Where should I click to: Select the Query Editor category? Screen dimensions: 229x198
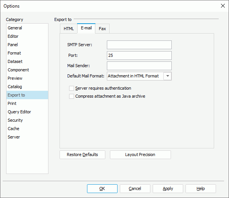coord(27,112)
